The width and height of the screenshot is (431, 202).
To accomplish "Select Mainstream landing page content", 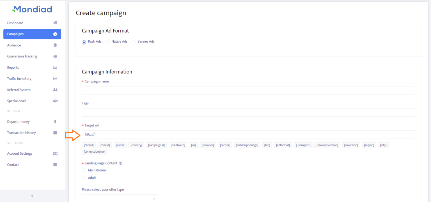I will coord(84,170).
